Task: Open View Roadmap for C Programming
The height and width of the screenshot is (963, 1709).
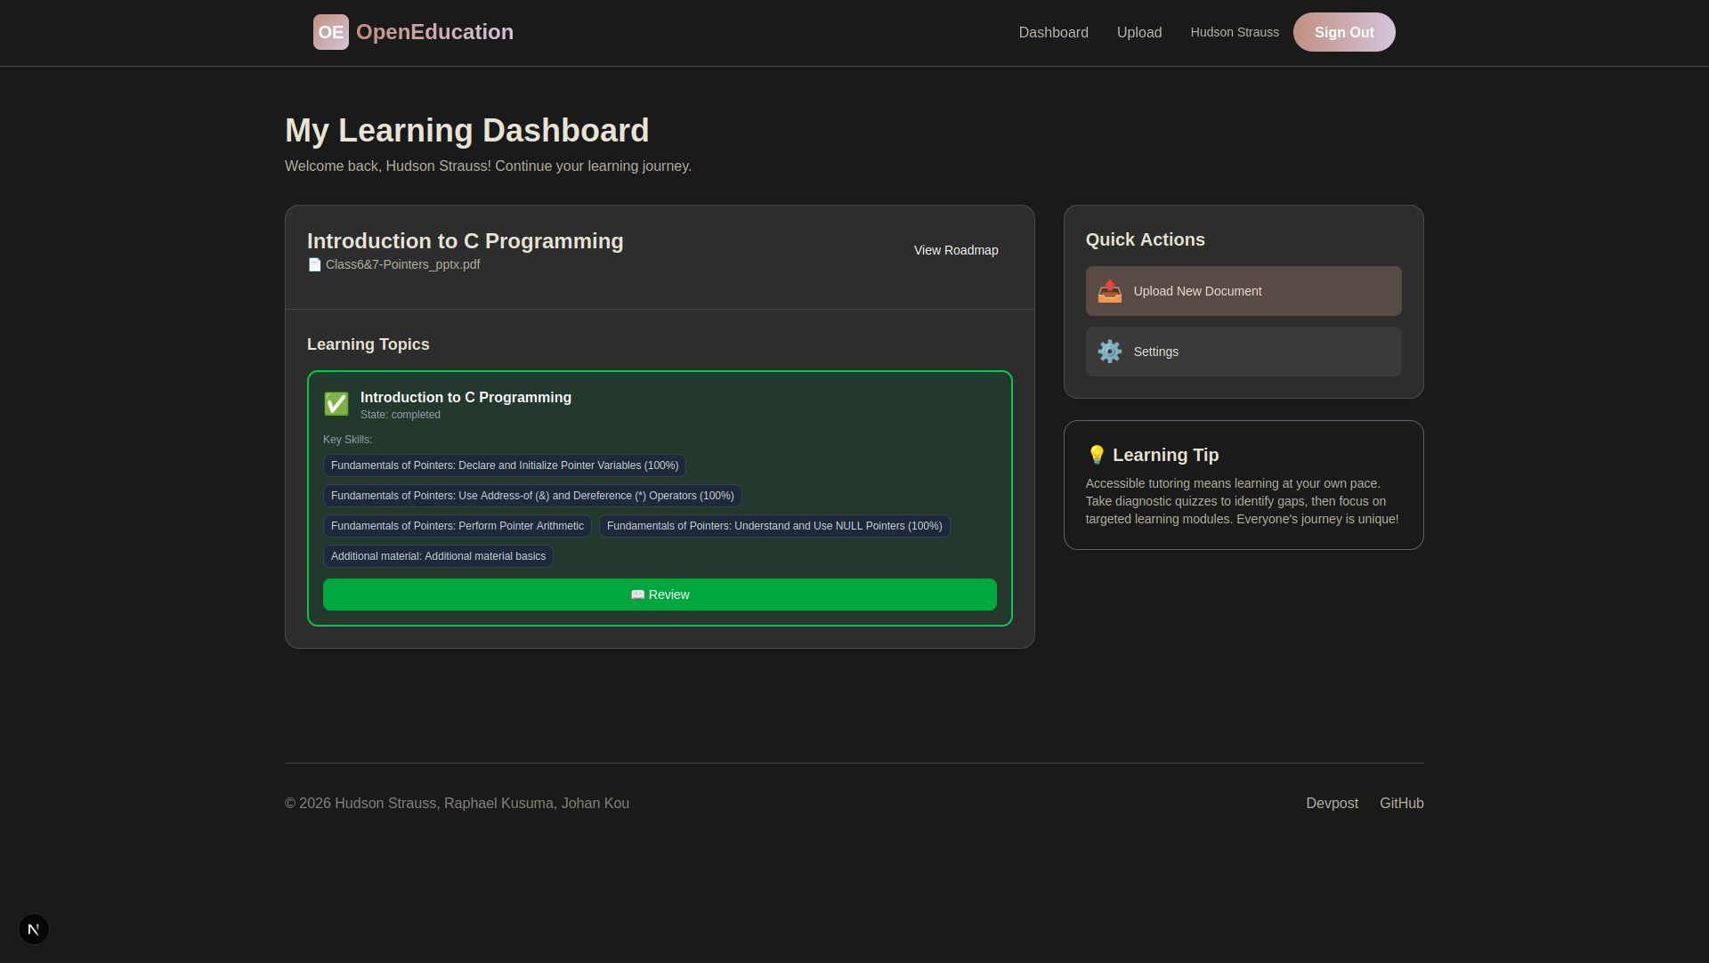Action: tap(955, 250)
